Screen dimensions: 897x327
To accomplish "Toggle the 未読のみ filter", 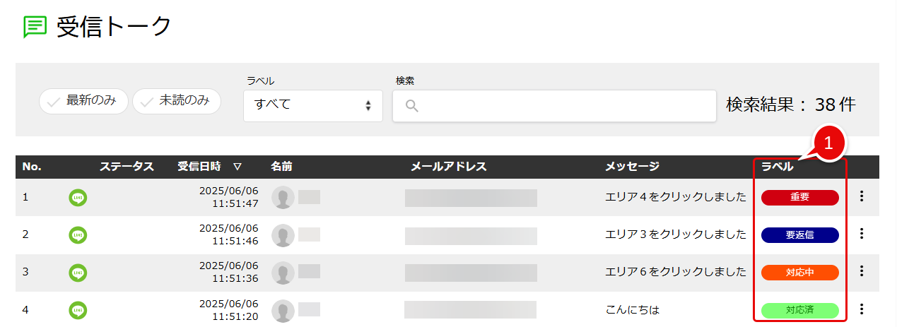I will click(177, 101).
